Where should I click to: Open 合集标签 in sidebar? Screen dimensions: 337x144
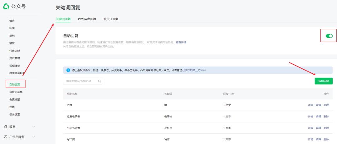(15, 99)
